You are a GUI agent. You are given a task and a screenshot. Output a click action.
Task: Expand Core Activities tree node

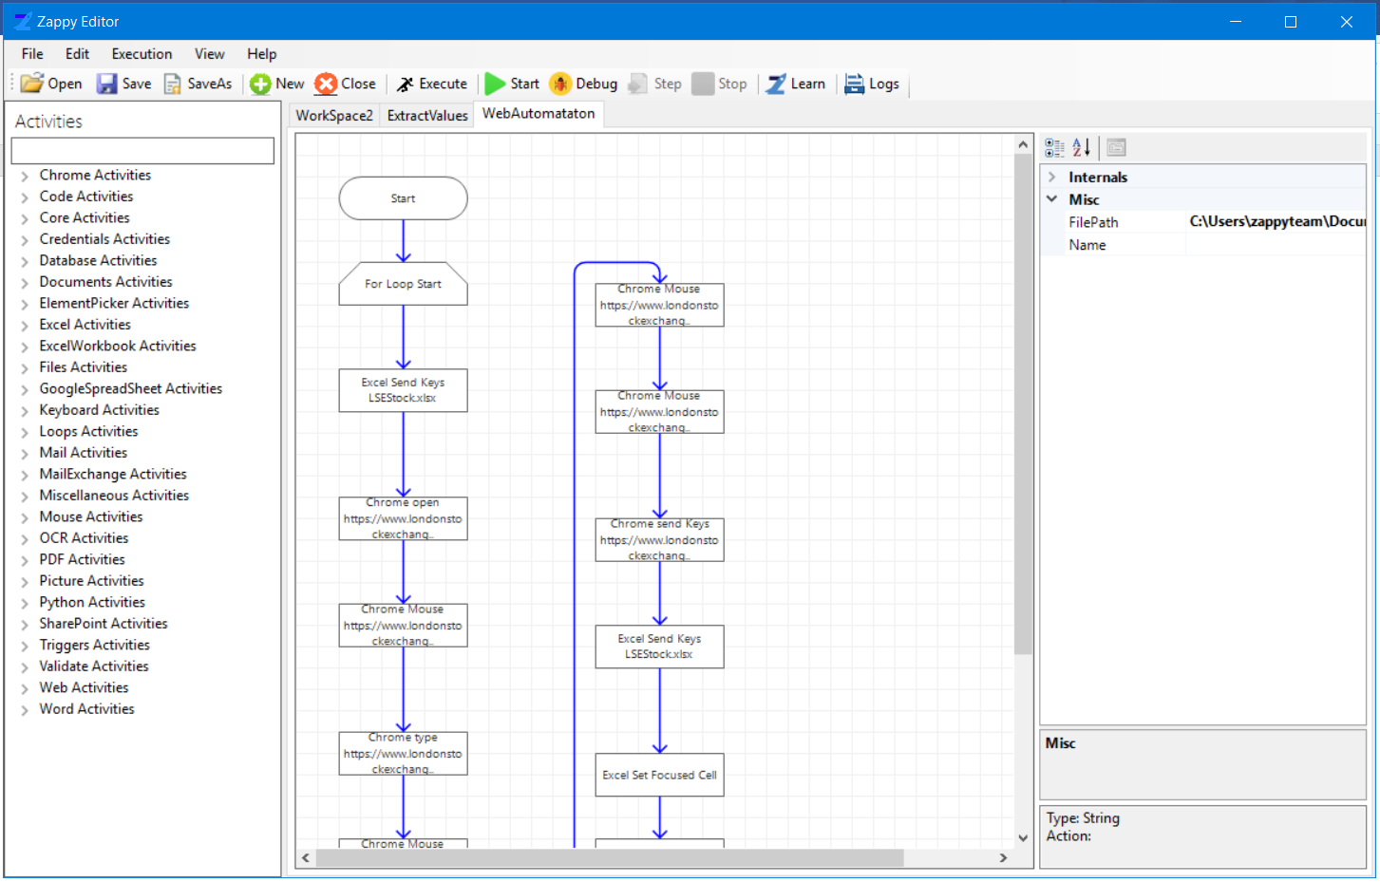coord(26,218)
